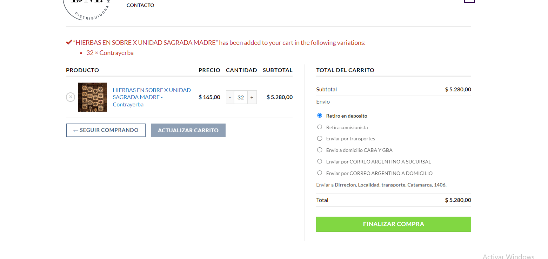
Task: Click the PRODUCTO column header
Action: coord(82,70)
